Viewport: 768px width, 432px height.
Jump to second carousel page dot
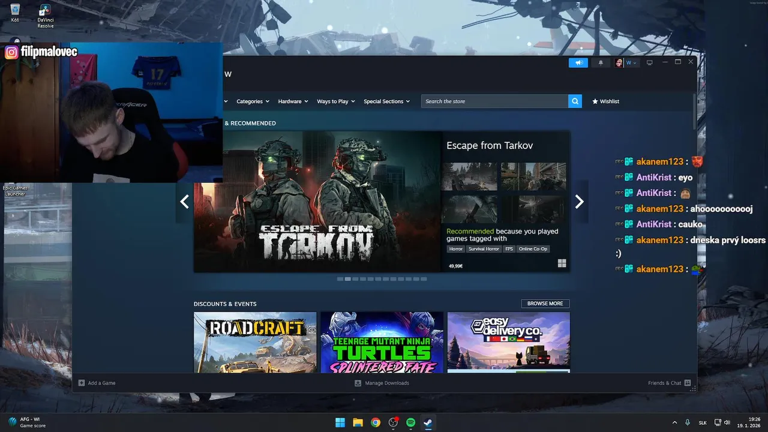[348, 279]
